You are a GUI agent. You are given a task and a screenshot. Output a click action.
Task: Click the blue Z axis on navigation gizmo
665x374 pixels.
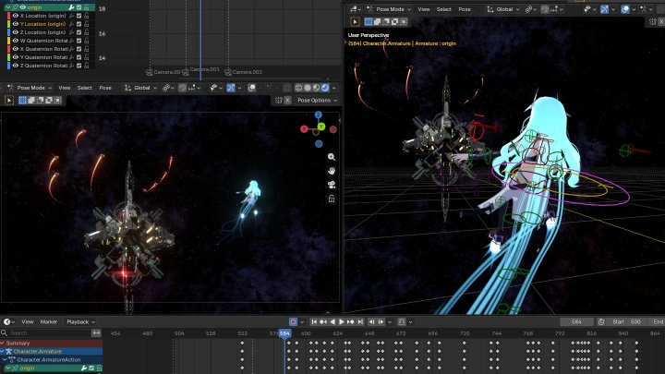point(318,115)
